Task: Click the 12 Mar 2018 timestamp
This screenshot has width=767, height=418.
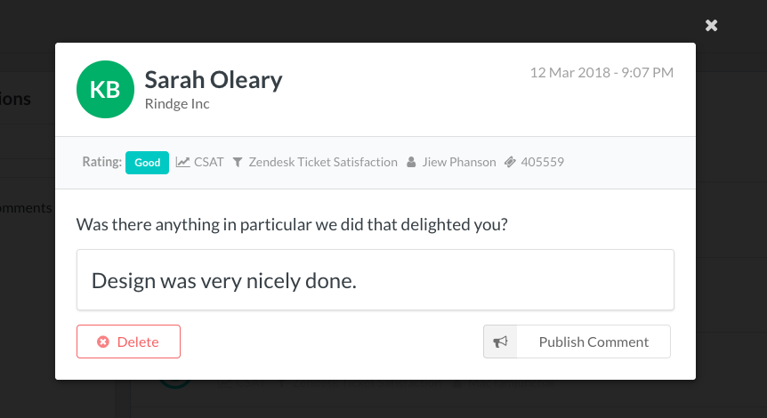Action: coord(601,73)
